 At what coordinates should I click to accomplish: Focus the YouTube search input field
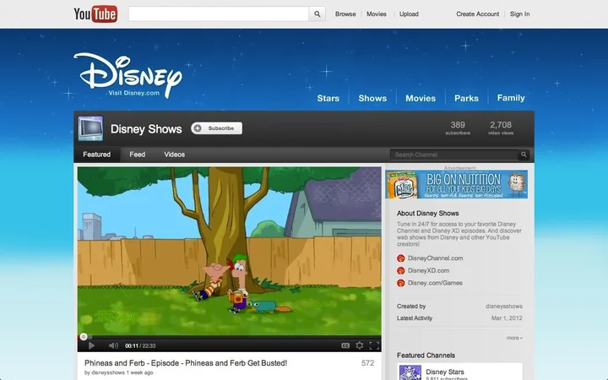219,14
